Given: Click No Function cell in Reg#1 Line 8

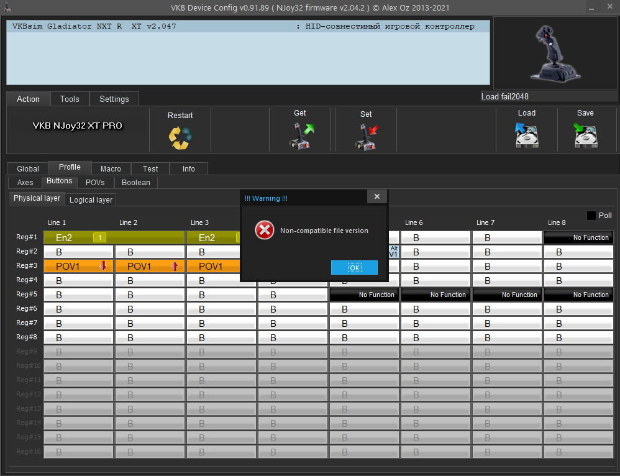Looking at the screenshot, I should pyautogui.click(x=579, y=237).
